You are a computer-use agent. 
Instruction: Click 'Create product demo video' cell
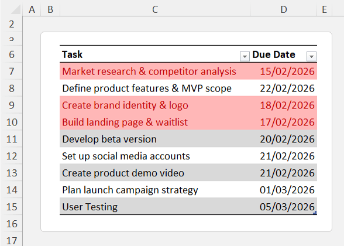tap(155, 173)
